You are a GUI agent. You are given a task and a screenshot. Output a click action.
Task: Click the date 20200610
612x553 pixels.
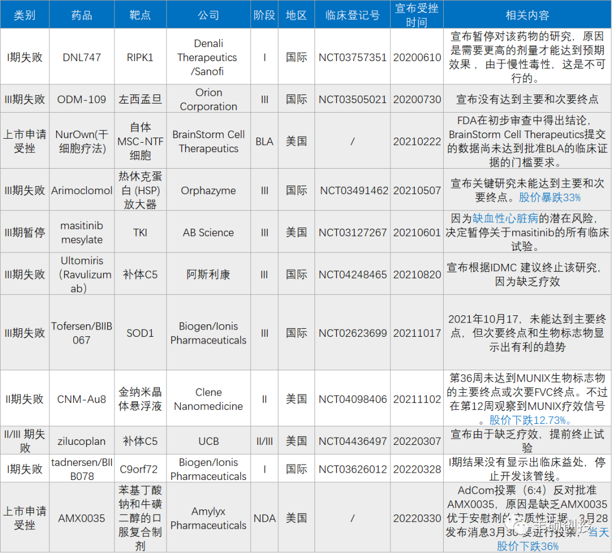[x=417, y=57]
